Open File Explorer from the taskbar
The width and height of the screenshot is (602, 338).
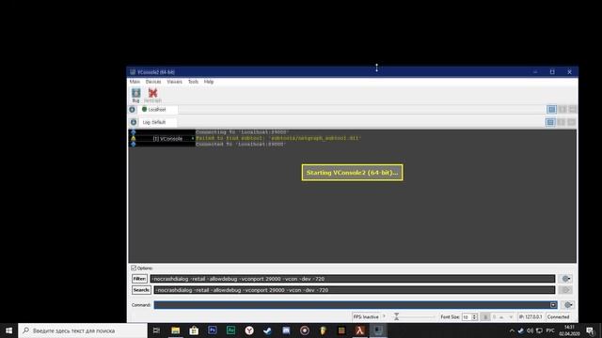tap(176, 330)
